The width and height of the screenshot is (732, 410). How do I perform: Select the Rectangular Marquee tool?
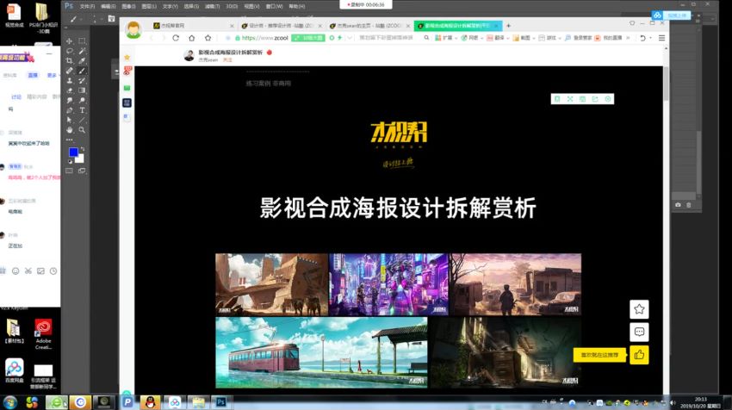[82, 41]
